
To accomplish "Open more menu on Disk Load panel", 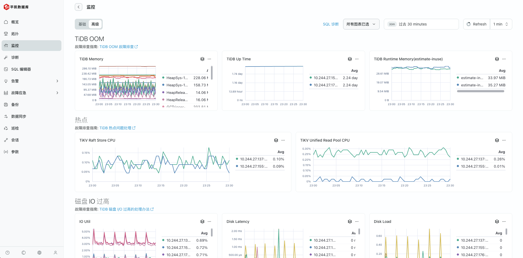I will [x=504, y=222].
